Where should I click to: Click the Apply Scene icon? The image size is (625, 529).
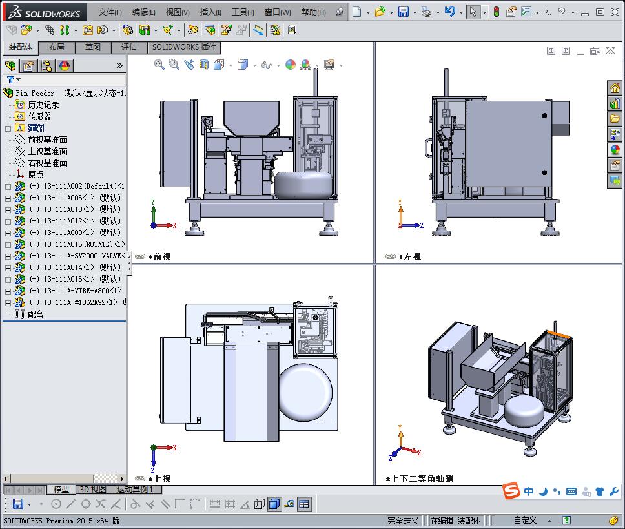click(305, 65)
